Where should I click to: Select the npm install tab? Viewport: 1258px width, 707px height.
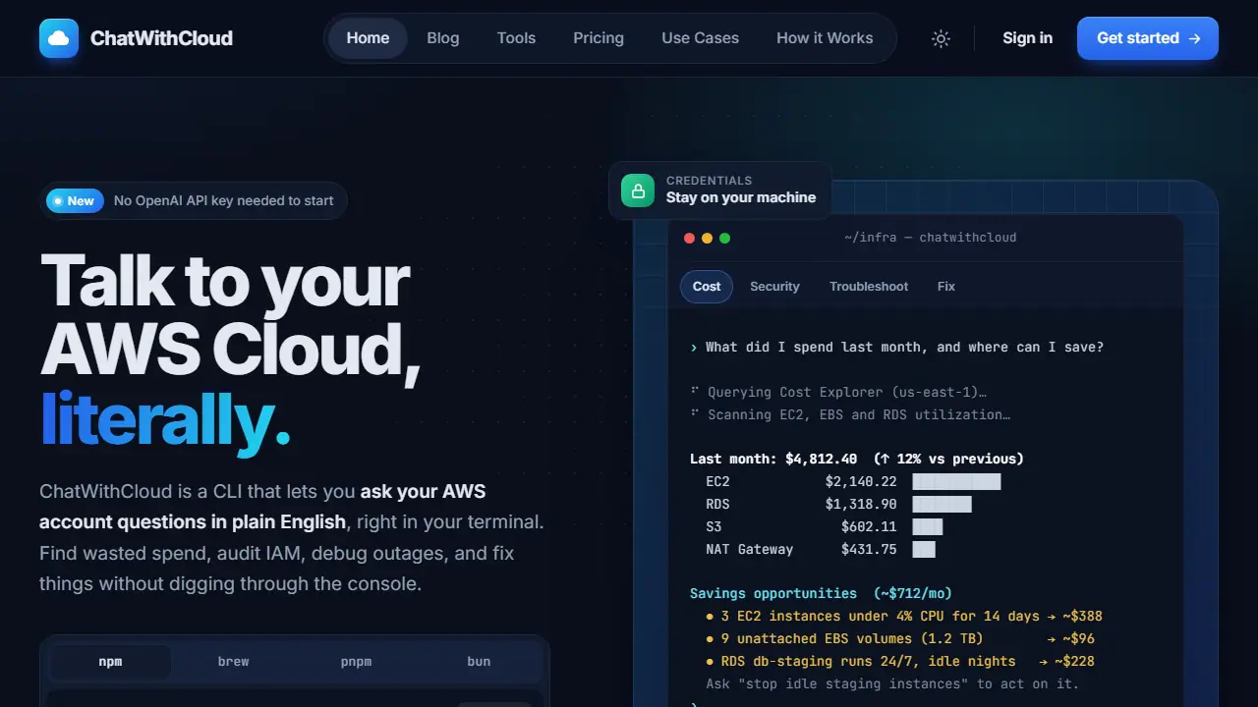(x=110, y=662)
